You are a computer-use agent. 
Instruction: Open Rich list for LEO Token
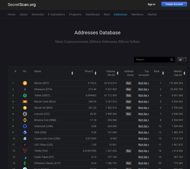pyautogui.click(x=144, y=145)
